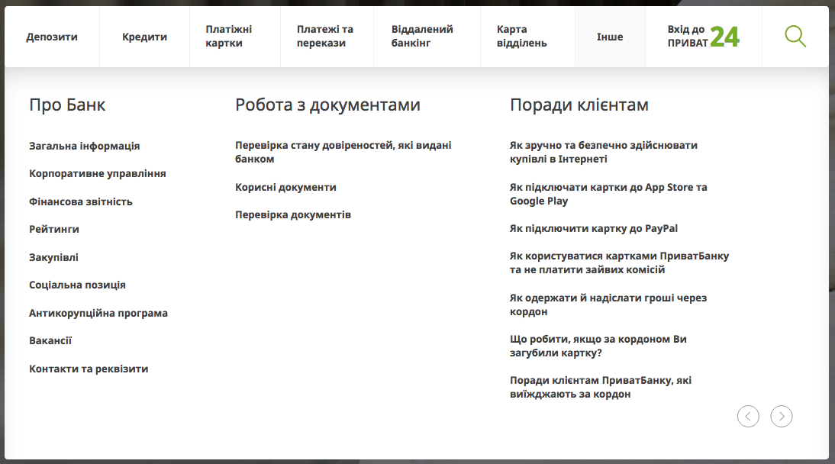
Task: Open the Загальна інформація link
Action: pos(85,146)
